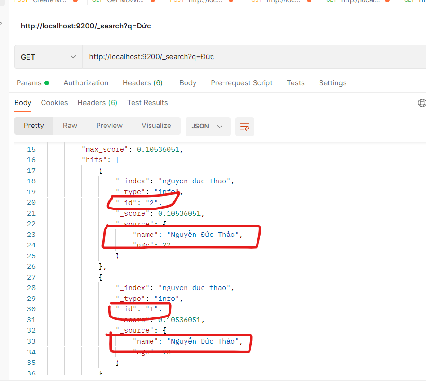Click "nguyen-duc-thao" value on line 18
Screen dimensions: 426x390
coord(194,181)
